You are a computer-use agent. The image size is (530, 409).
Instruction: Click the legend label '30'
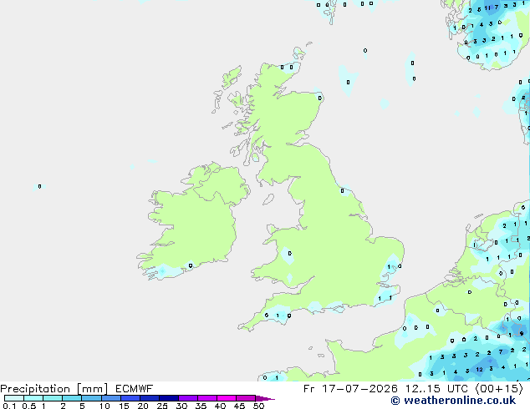(x=181, y=406)
